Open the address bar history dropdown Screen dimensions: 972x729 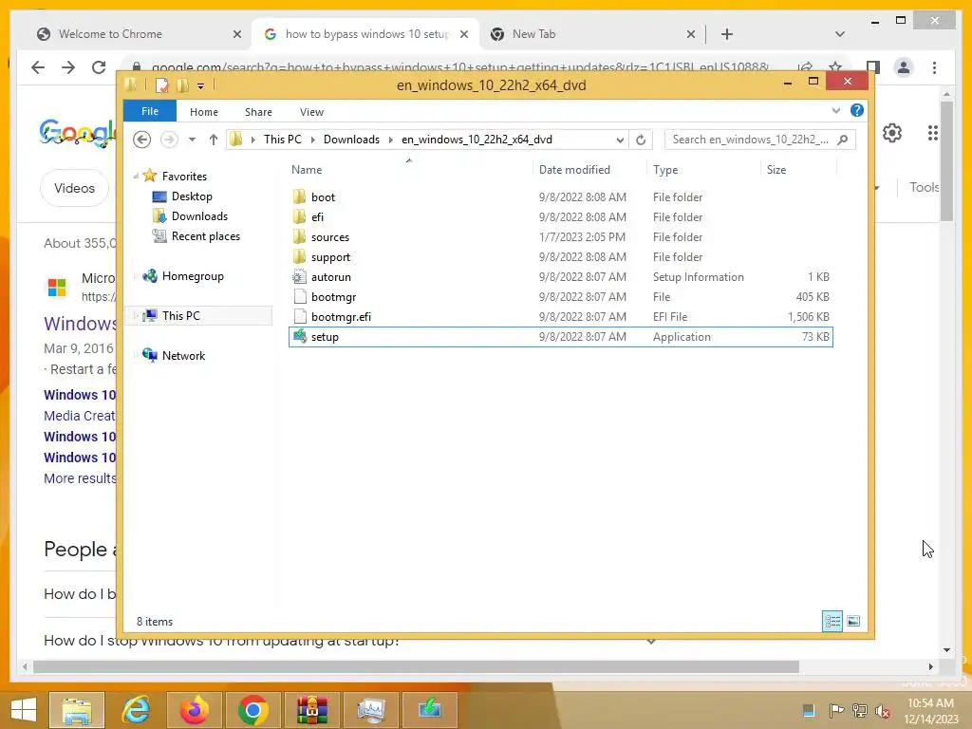620,140
